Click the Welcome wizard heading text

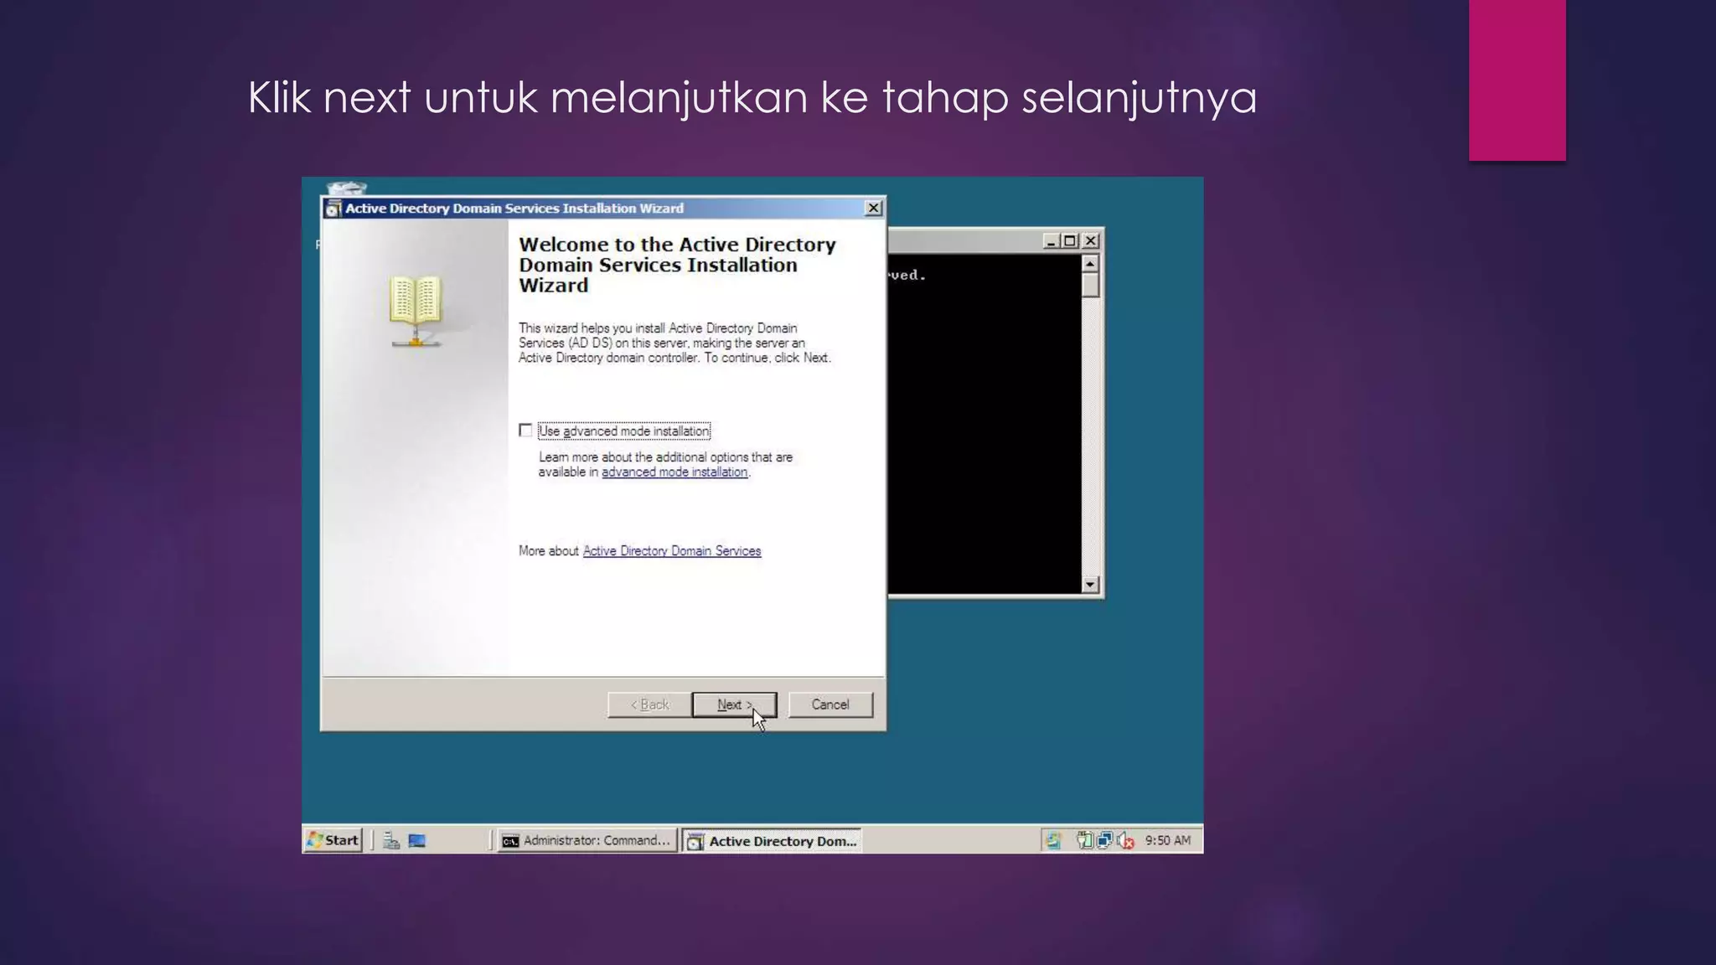tap(677, 265)
